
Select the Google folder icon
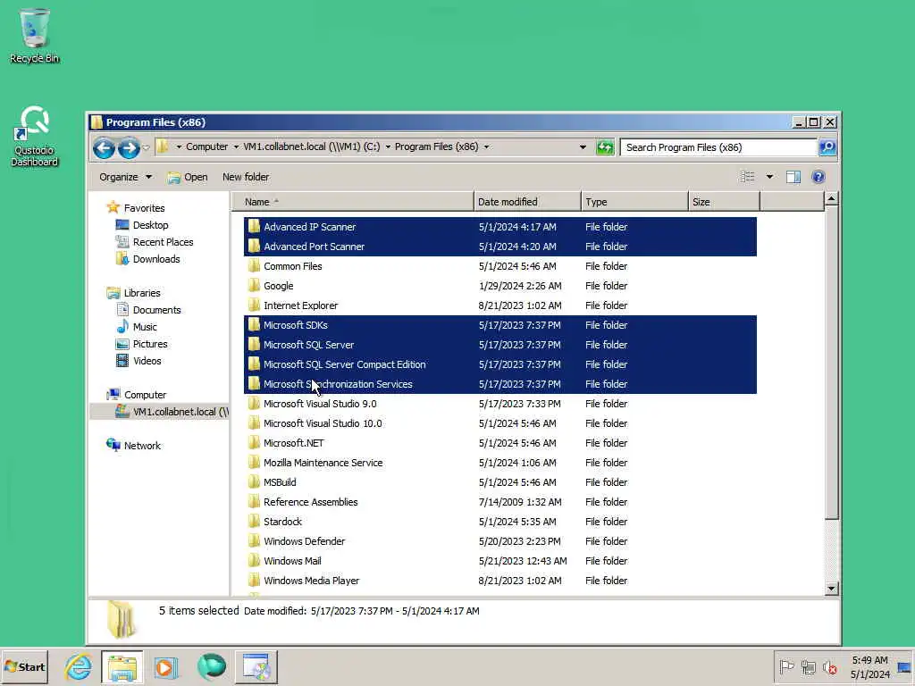(253, 286)
